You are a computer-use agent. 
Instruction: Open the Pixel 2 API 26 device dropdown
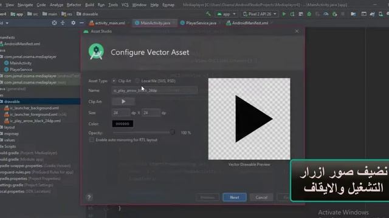pyautogui.click(x=260, y=14)
